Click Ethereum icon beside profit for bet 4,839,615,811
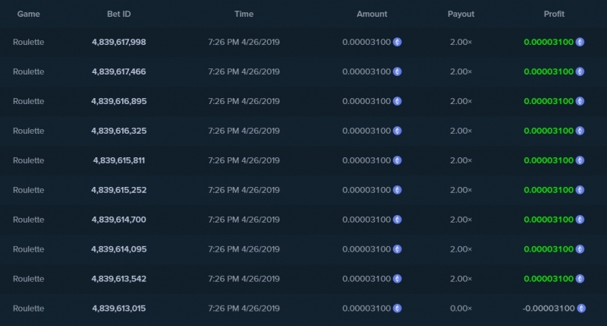Viewport: 607px width, 326px height. pos(580,160)
